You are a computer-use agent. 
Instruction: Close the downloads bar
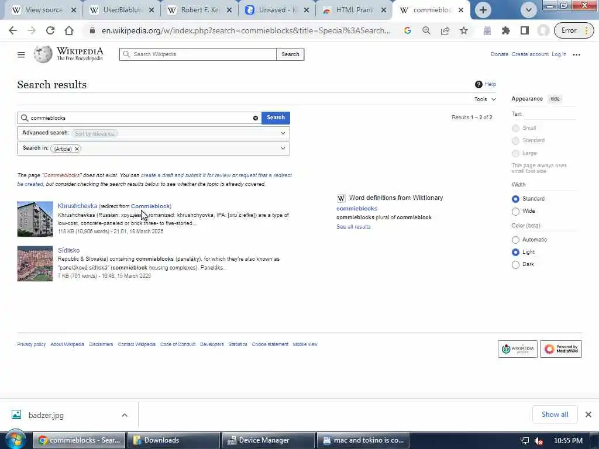click(x=588, y=415)
